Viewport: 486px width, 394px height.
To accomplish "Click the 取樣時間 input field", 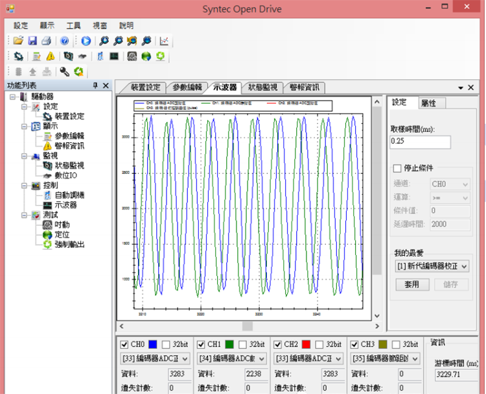I will (420, 142).
